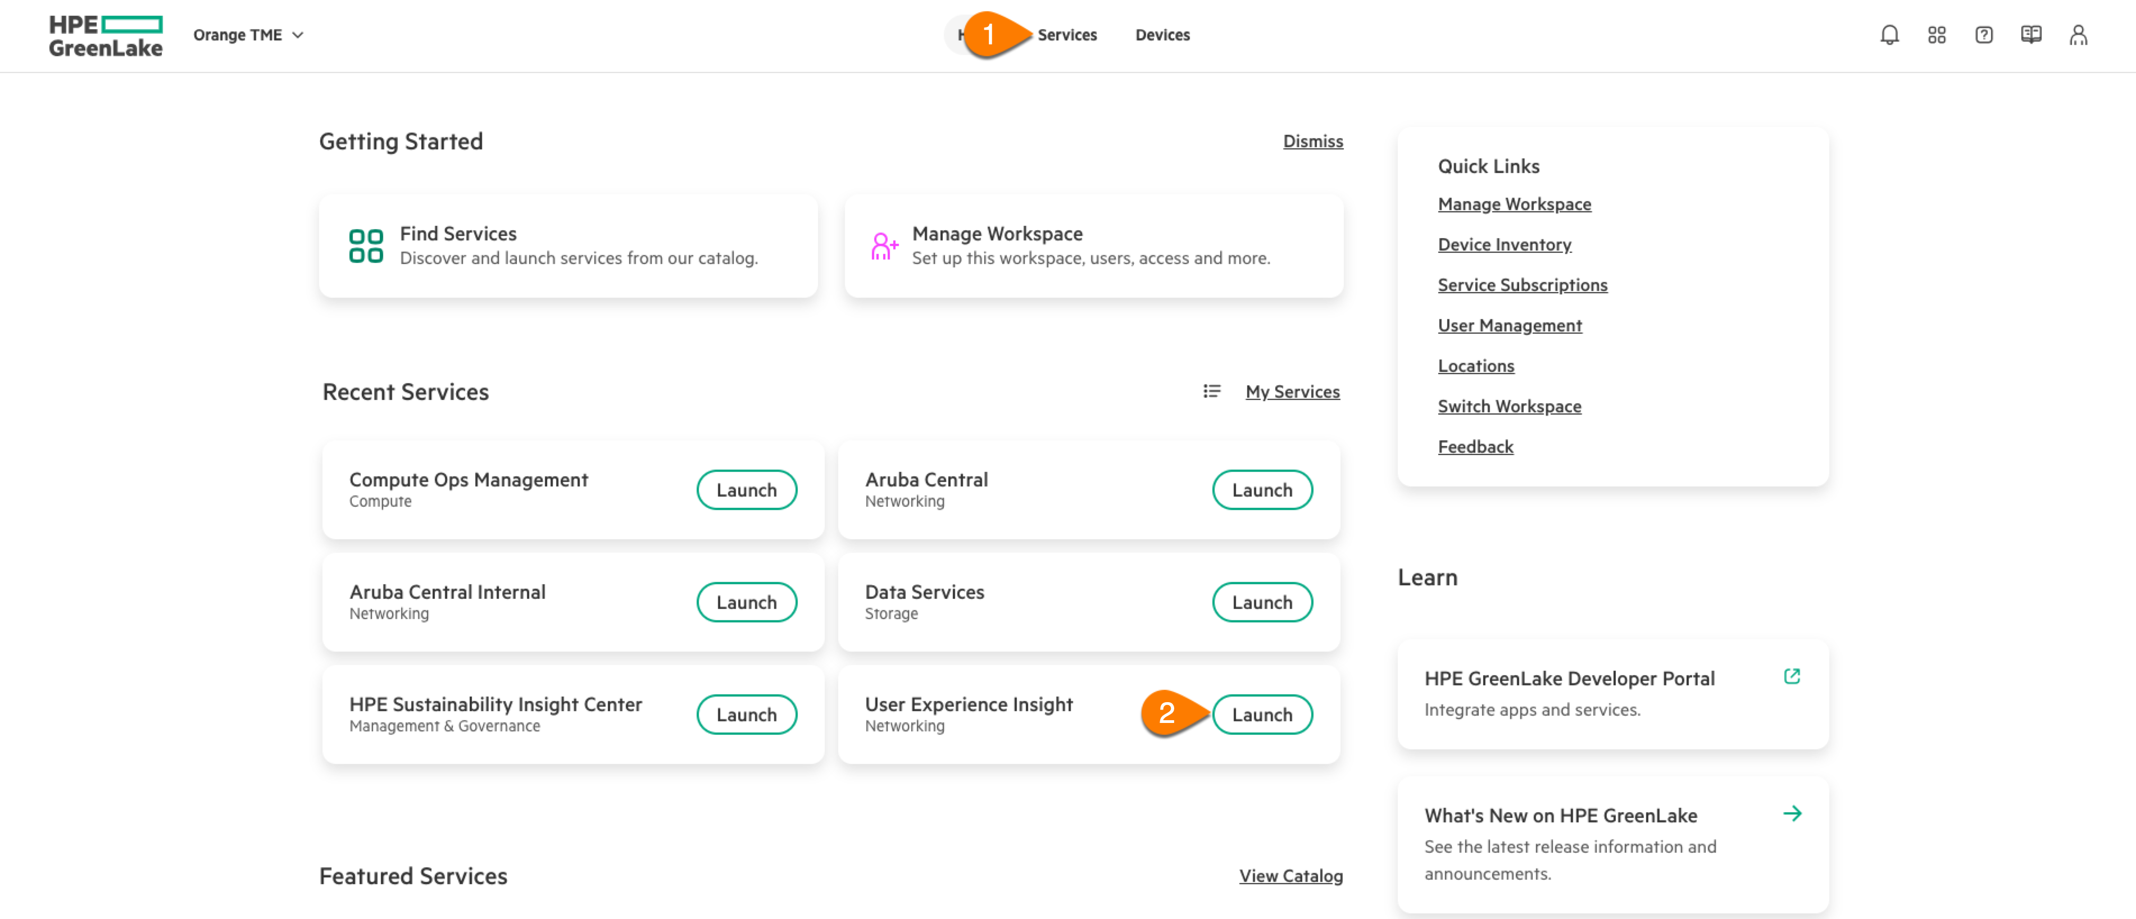Open User Management quick link
The width and height of the screenshot is (2136, 919).
coord(1509,325)
